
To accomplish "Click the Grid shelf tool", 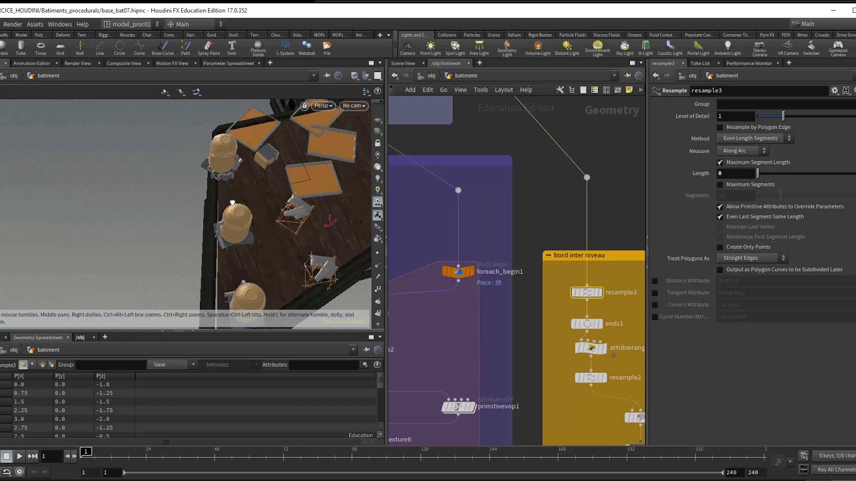I will tap(60, 48).
